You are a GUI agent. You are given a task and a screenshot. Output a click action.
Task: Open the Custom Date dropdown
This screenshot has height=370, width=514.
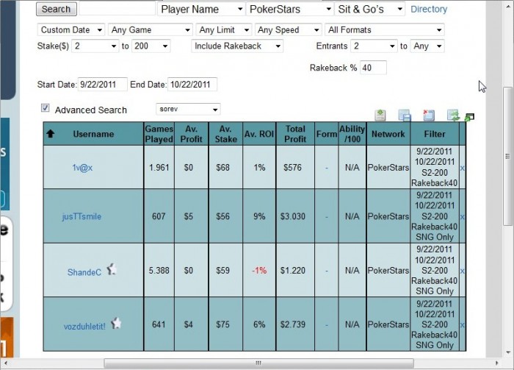70,30
